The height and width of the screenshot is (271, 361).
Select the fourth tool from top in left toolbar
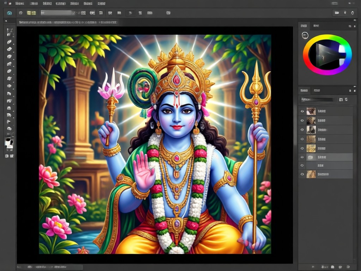click(x=9, y=56)
